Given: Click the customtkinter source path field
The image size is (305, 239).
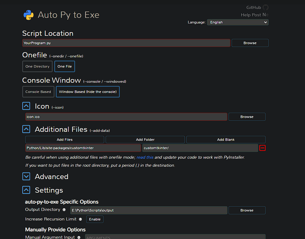Looking at the screenshot, I should tap(83, 148).
